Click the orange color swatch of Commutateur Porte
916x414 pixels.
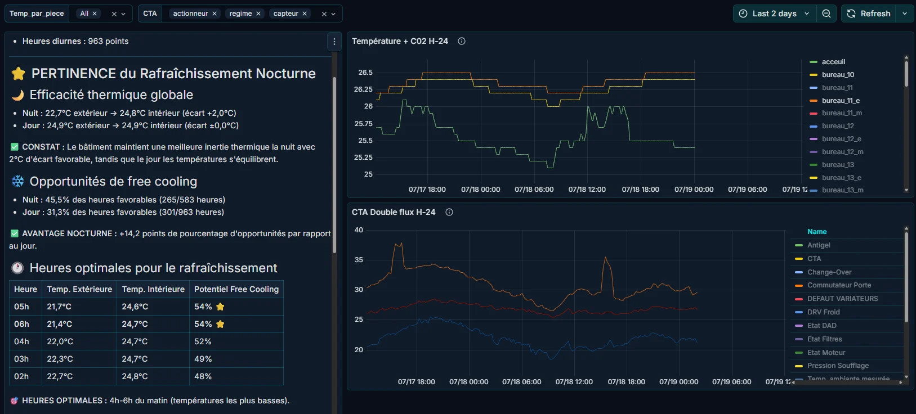coord(798,286)
